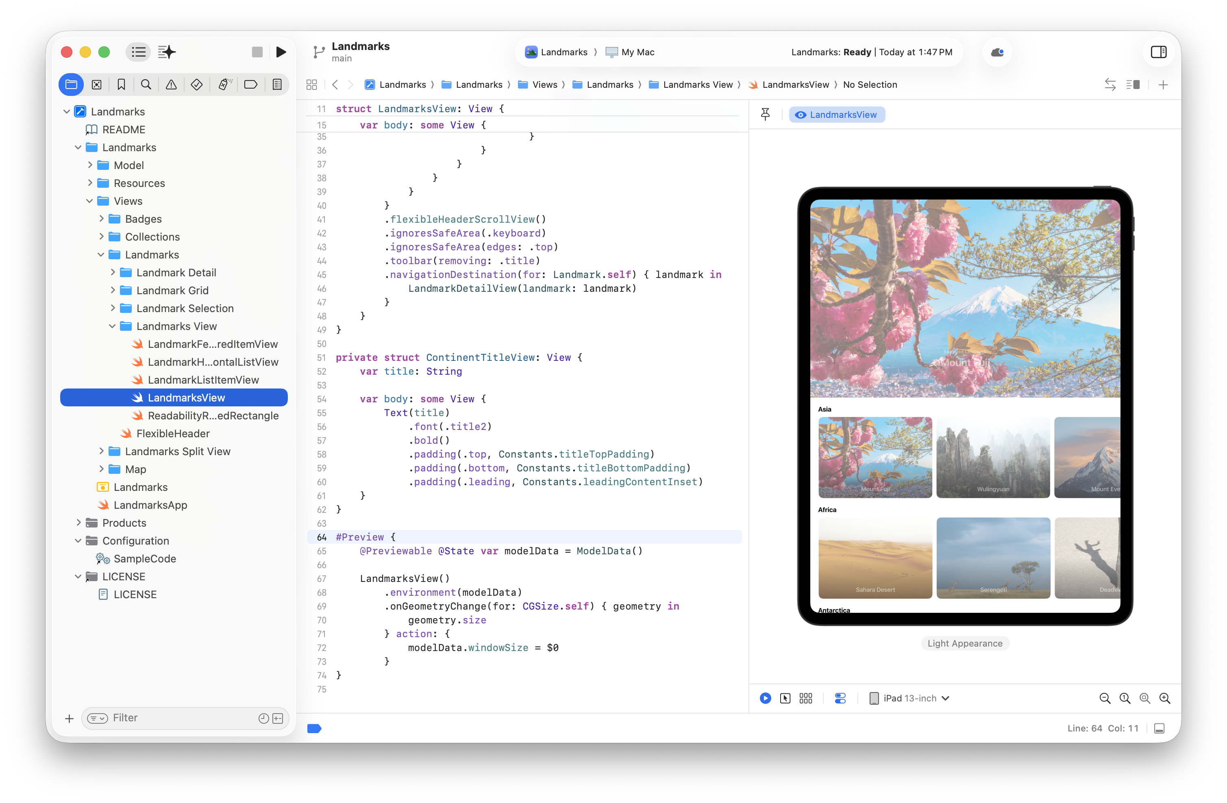Open the Source Control navigator
The width and height of the screenshot is (1227, 803).
96,84
